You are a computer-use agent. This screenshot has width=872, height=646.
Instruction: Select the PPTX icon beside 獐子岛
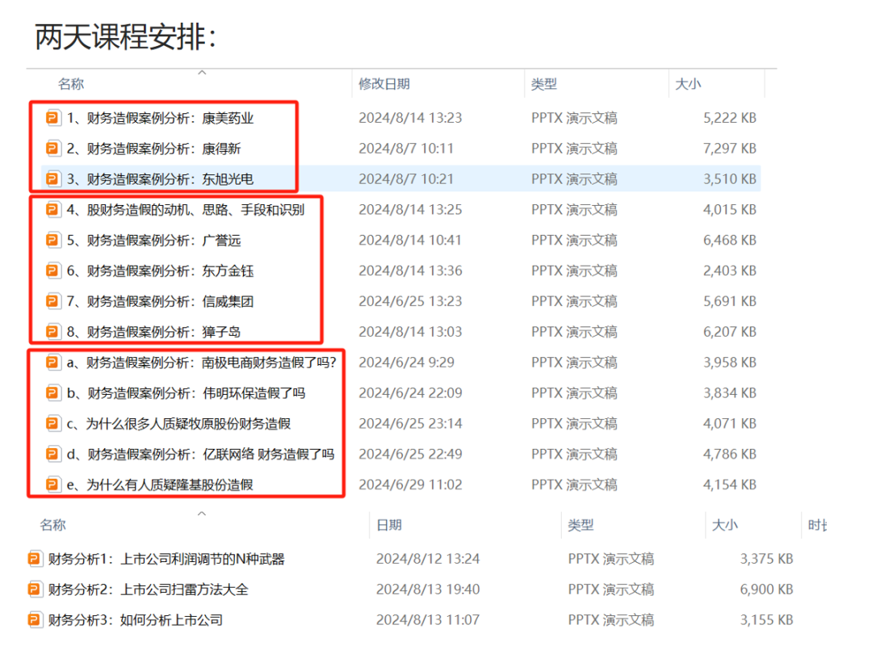[x=52, y=332]
